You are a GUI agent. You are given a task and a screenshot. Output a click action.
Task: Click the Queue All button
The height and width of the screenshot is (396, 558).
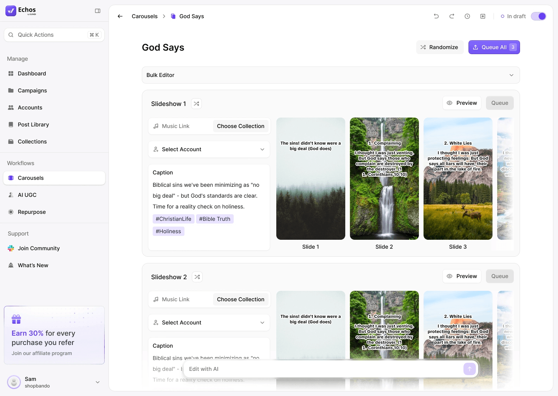(x=494, y=47)
